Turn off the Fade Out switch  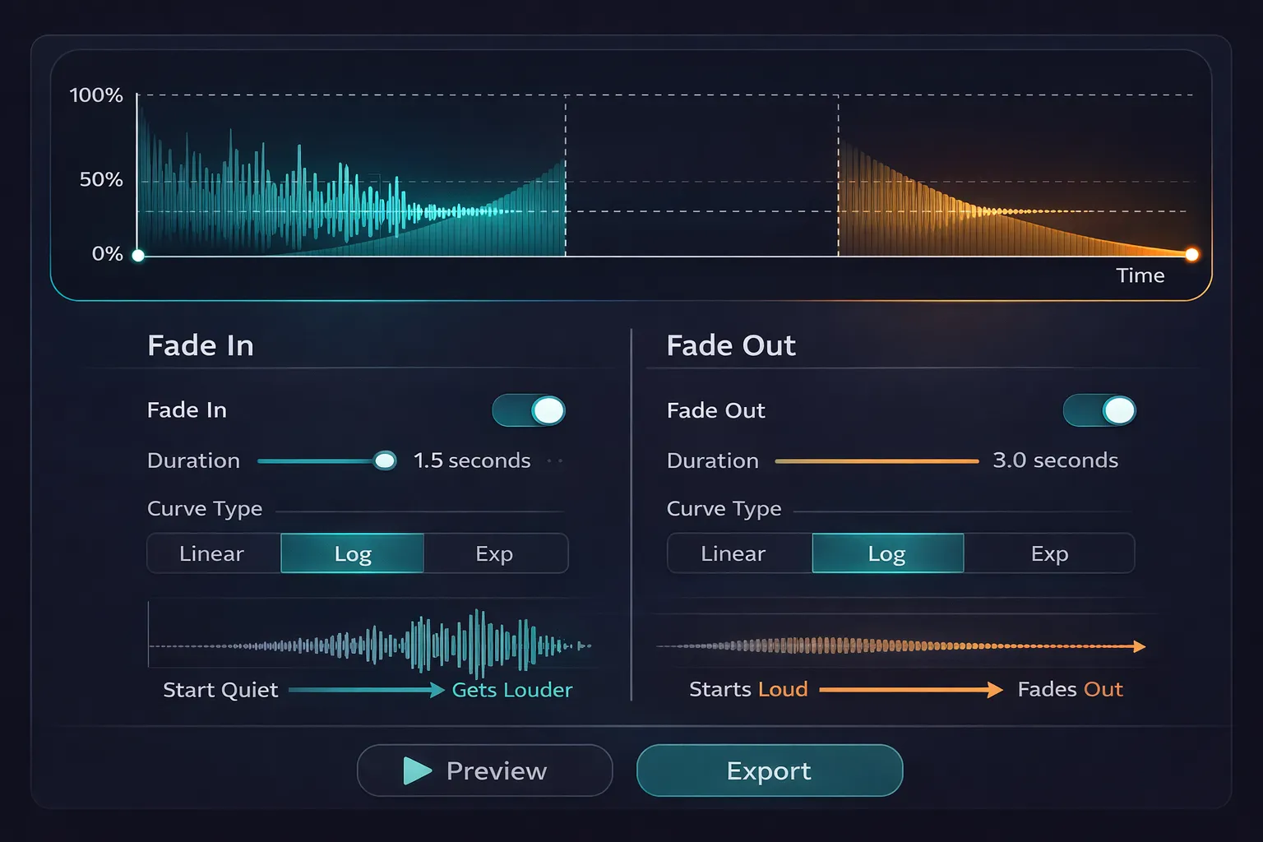[1099, 410]
